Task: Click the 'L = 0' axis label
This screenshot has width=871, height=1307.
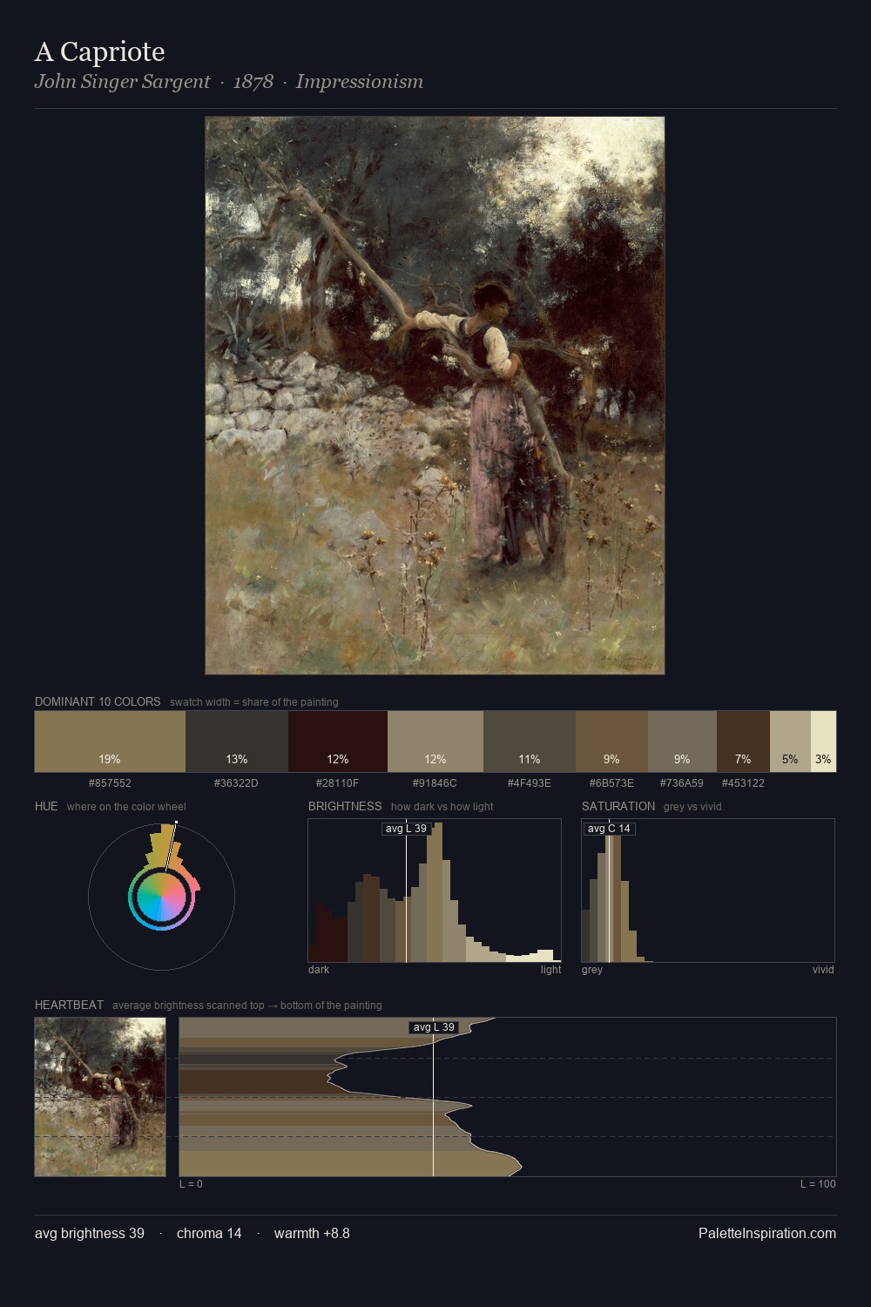Action: click(x=191, y=1184)
